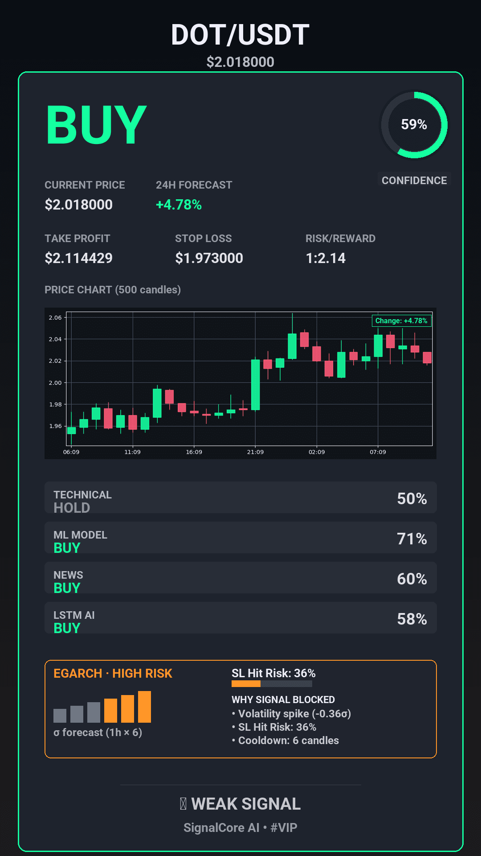
Task: Click the SL Hit Risk progress bar
Action: [272, 684]
